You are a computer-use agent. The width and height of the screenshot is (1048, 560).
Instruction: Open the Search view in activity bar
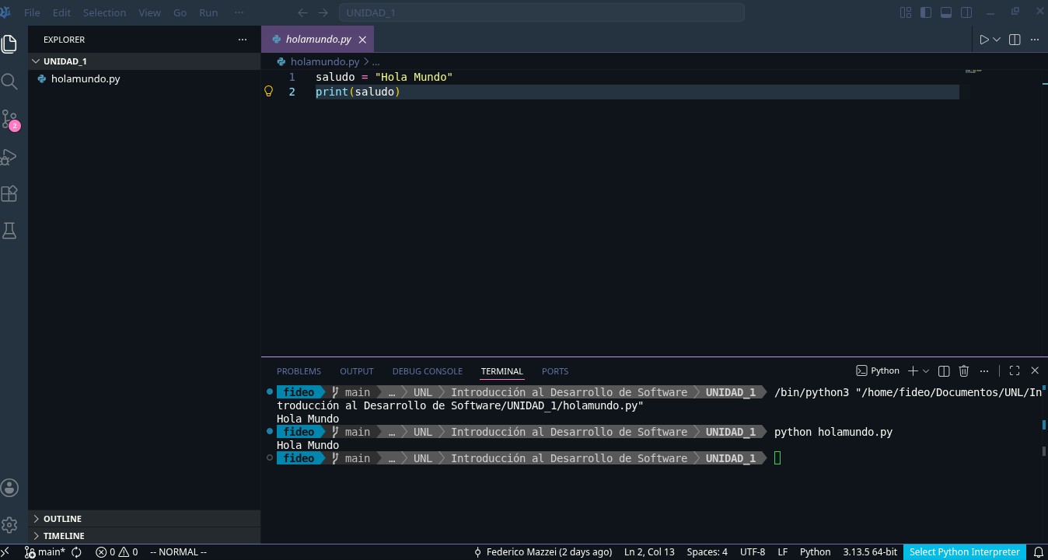coord(9,82)
